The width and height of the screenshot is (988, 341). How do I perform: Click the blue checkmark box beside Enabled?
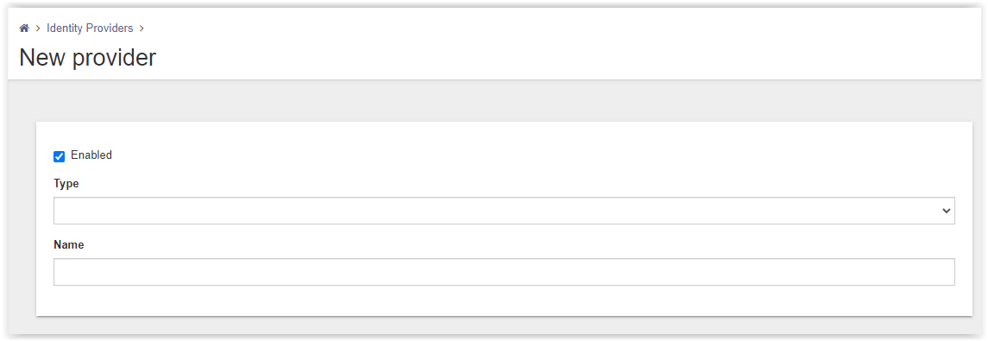60,156
